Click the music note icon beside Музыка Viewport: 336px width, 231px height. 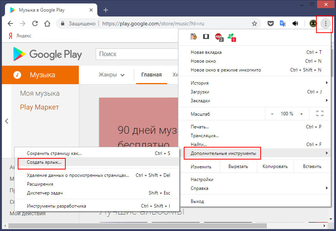tap(17, 75)
